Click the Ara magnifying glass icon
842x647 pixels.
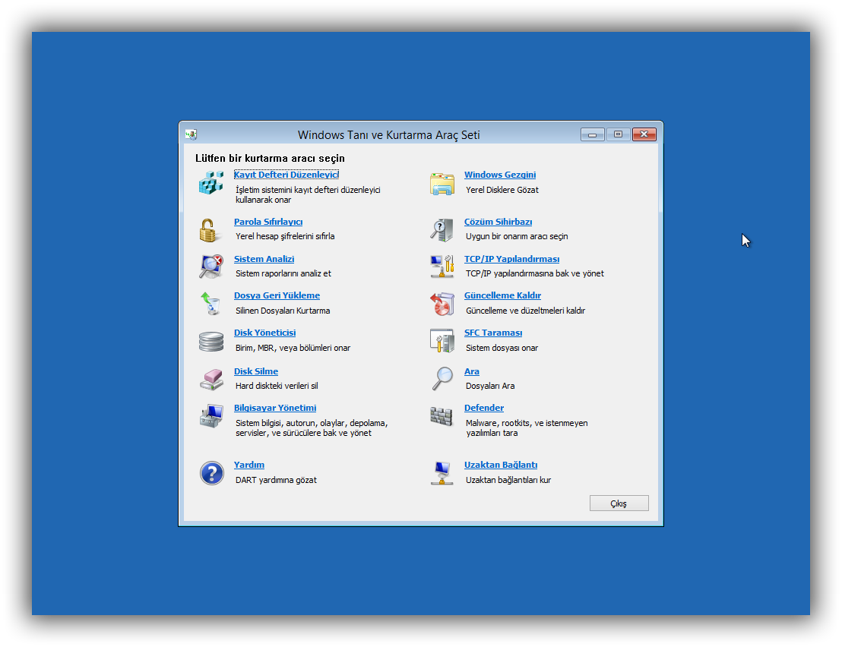[x=442, y=378]
